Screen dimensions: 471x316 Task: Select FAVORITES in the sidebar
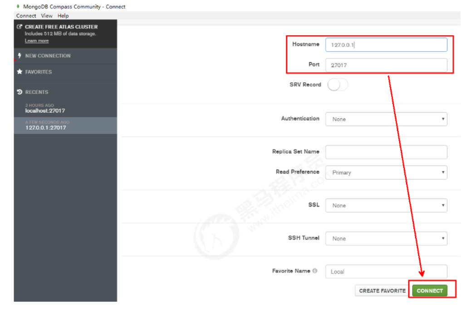(65, 72)
